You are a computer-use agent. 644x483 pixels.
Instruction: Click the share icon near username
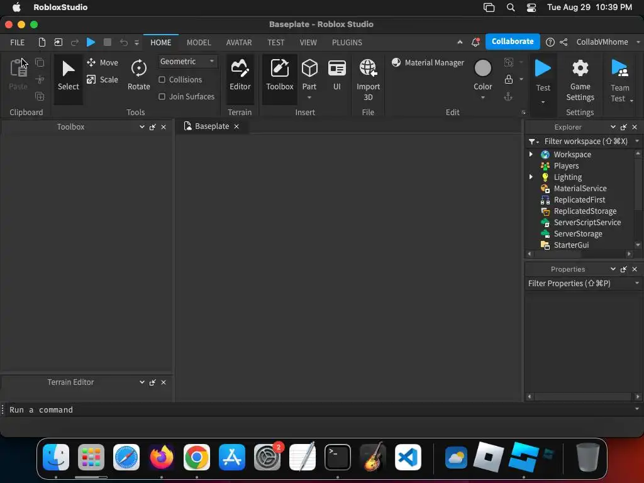[x=563, y=42]
